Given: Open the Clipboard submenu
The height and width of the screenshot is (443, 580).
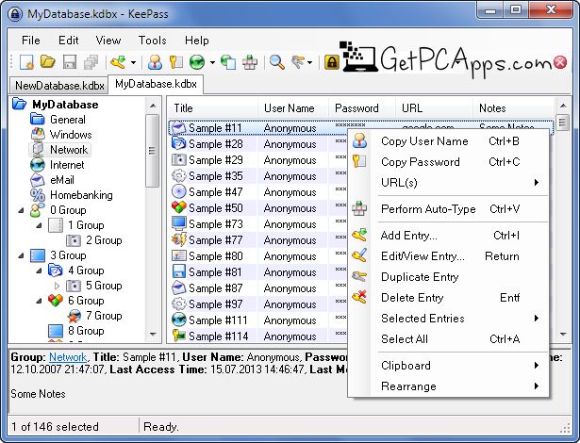Looking at the screenshot, I should (x=448, y=366).
